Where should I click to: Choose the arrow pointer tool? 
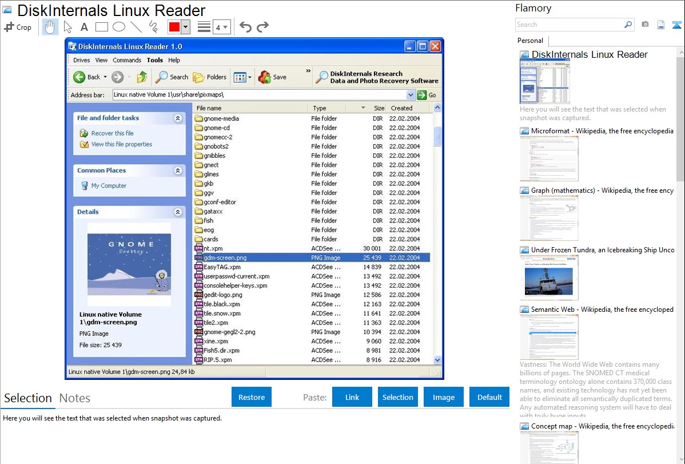pos(67,27)
